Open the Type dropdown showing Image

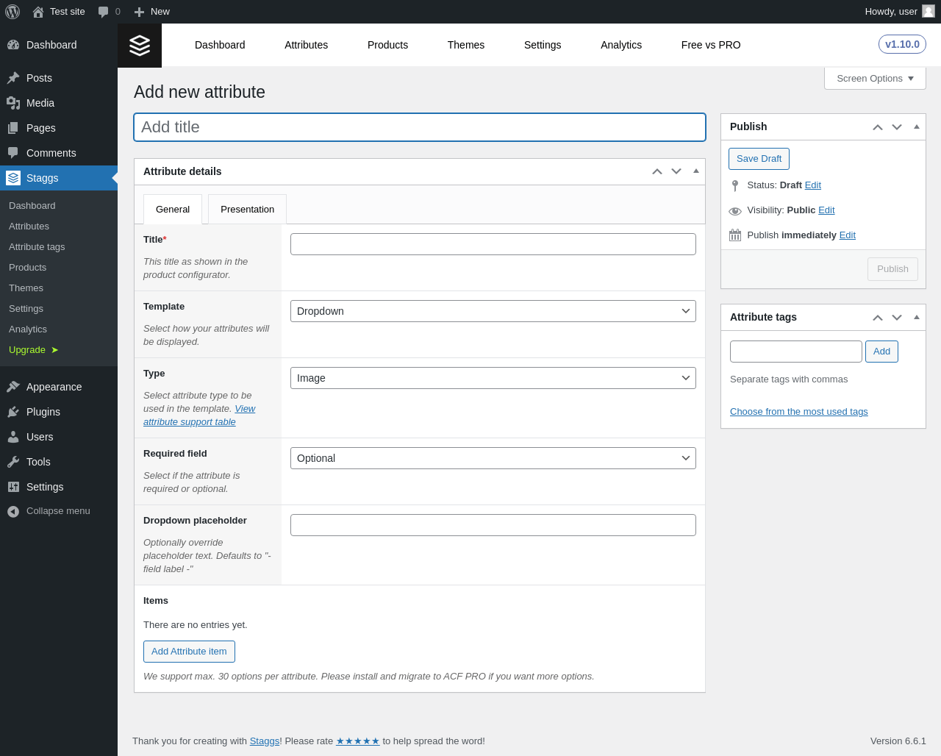[493, 378]
